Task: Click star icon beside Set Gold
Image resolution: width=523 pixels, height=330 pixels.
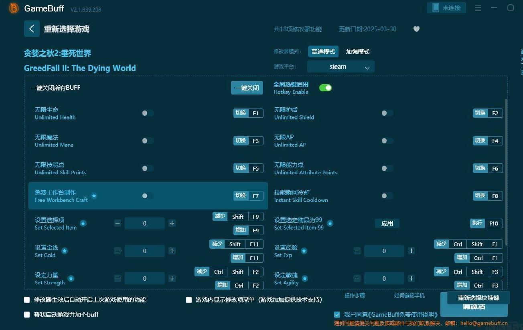Action: [65, 251]
